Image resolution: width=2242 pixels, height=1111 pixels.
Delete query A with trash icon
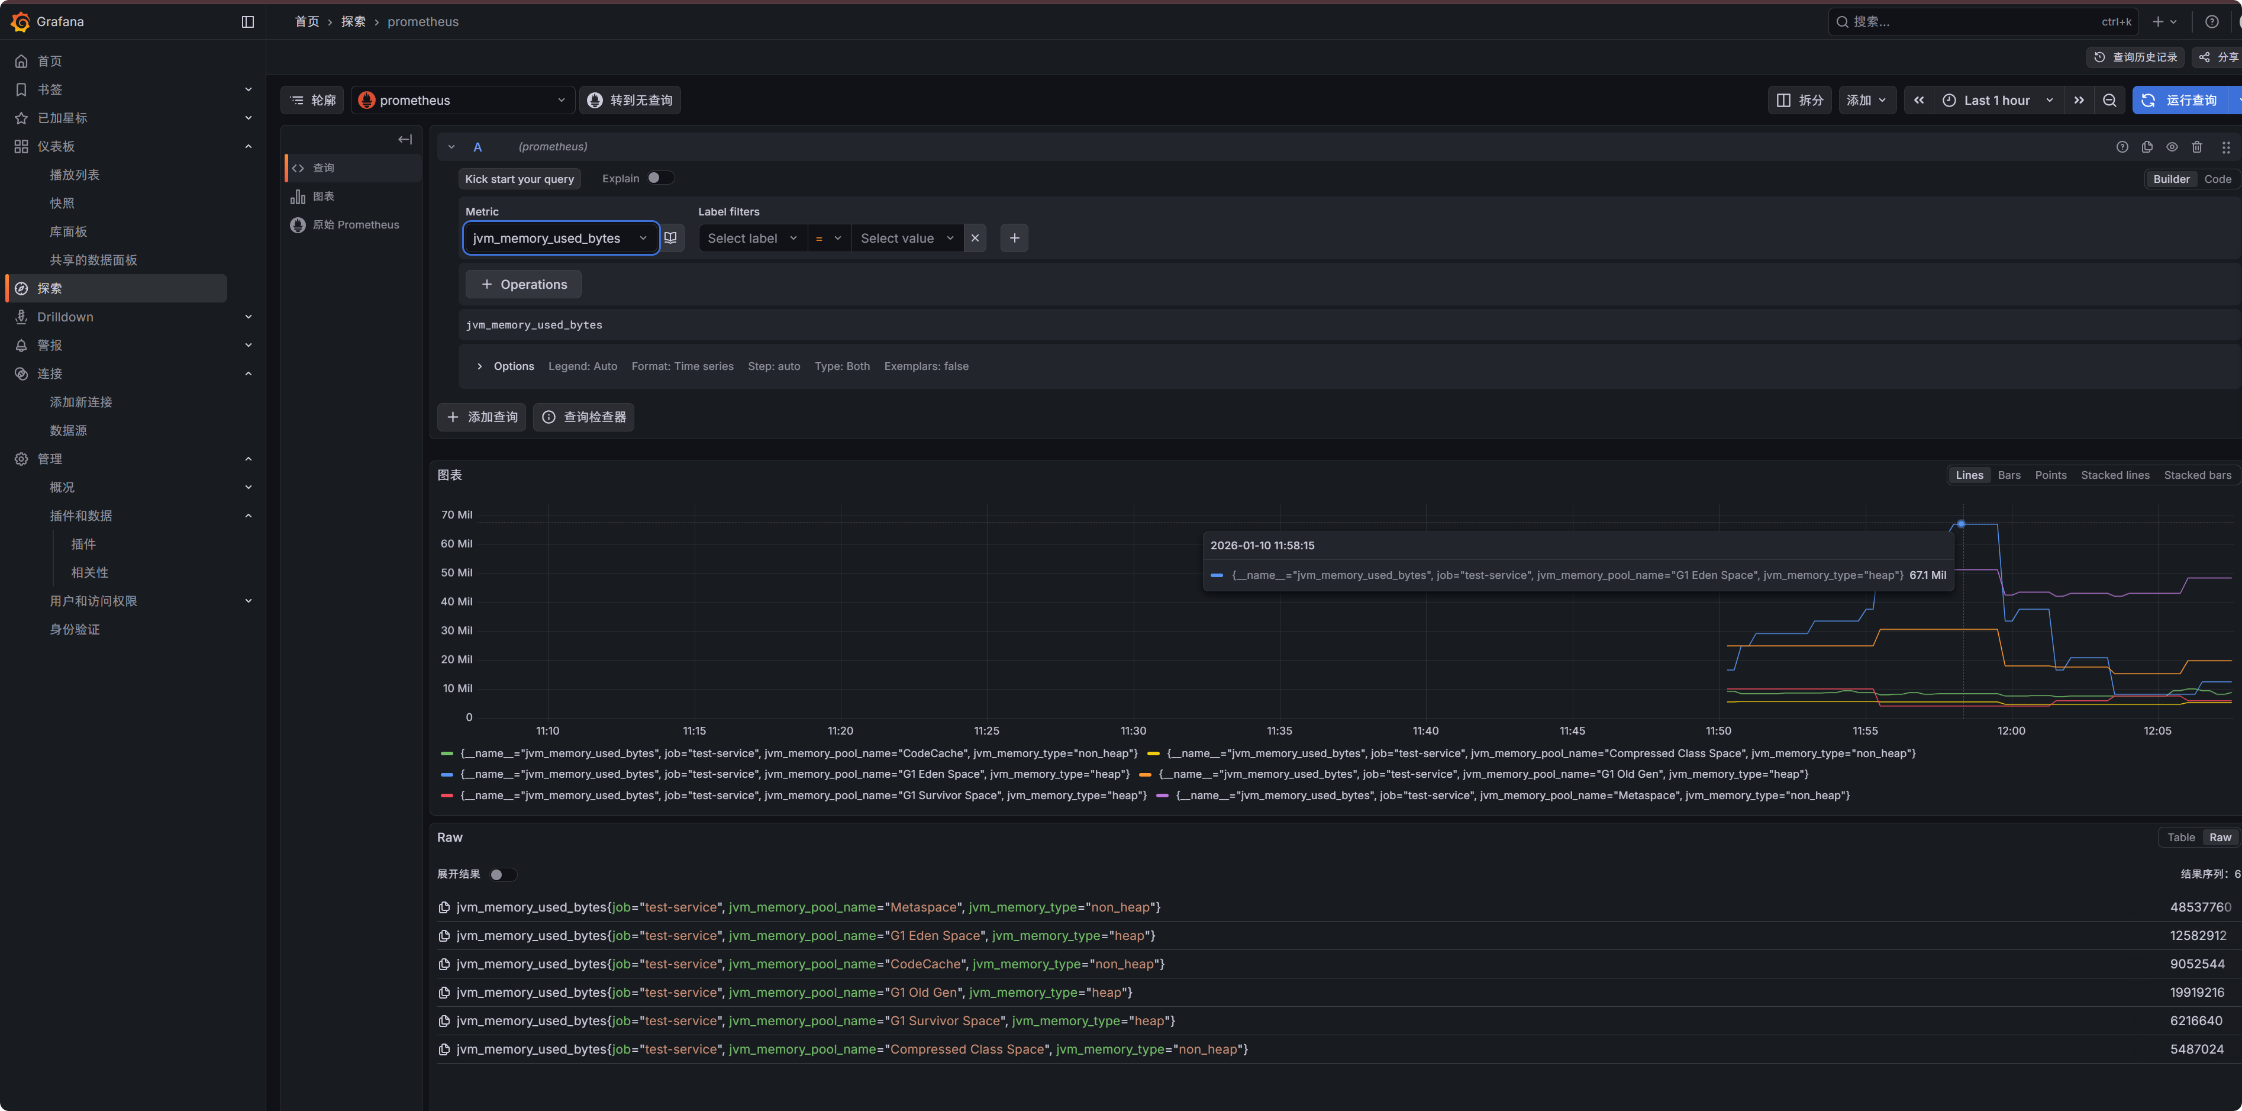[x=2196, y=147]
